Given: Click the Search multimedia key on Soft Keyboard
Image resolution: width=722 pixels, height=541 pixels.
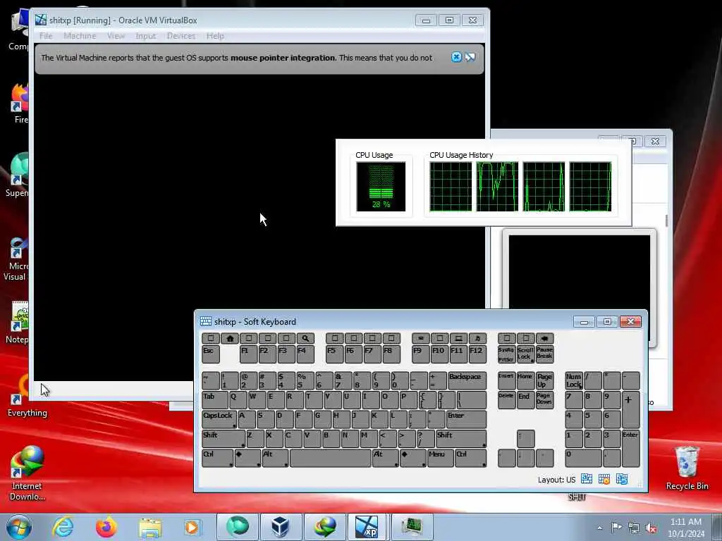Looking at the screenshot, I should pyautogui.click(x=305, y=339).
